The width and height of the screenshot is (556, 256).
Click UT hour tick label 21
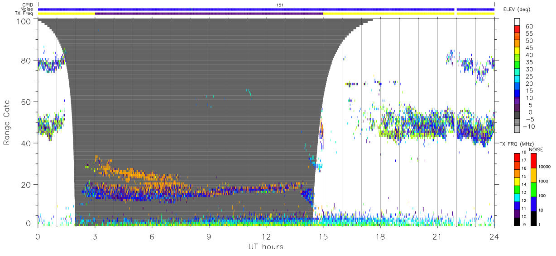pyautogui.click(x=437, y=236)
